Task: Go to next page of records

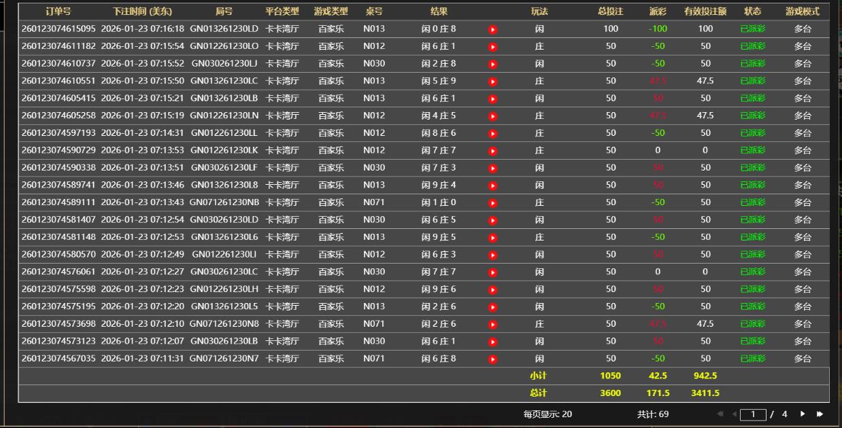Action: click(x=803, y=414)
